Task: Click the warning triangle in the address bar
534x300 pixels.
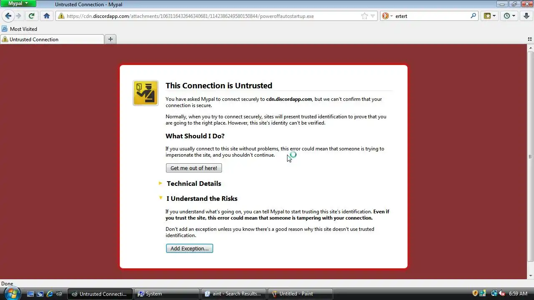Action: 61,16
